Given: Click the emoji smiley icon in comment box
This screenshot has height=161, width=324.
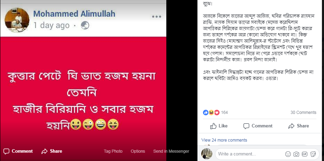Looking at the screenshot, I should (x=288, y=154).
